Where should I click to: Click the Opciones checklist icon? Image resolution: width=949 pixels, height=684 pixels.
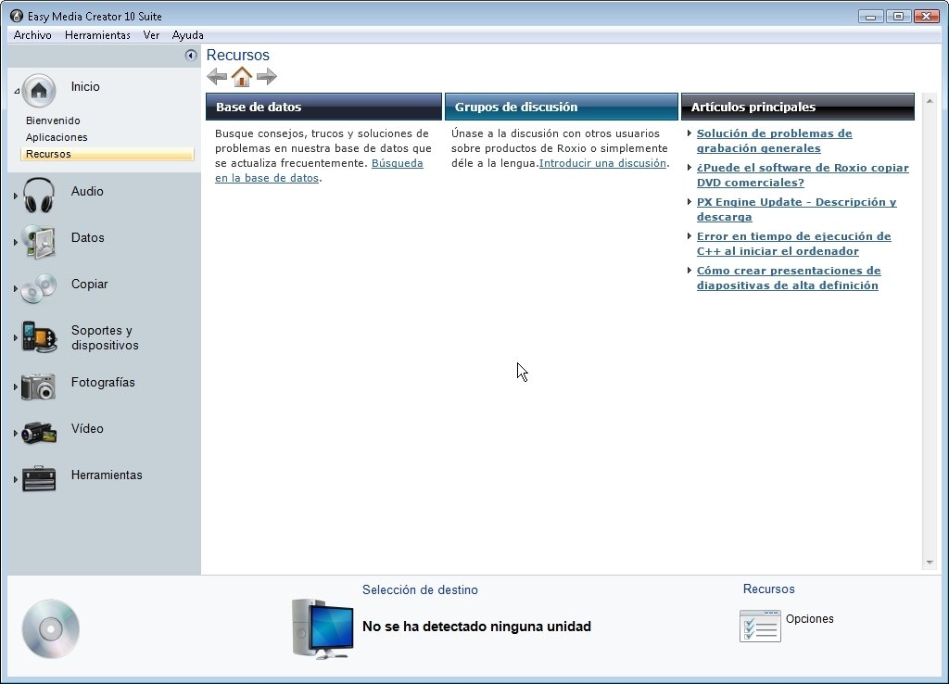tap(760, 626)
